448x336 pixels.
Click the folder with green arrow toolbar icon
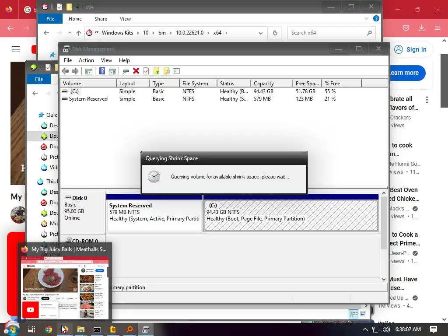(x=156, y=71)
